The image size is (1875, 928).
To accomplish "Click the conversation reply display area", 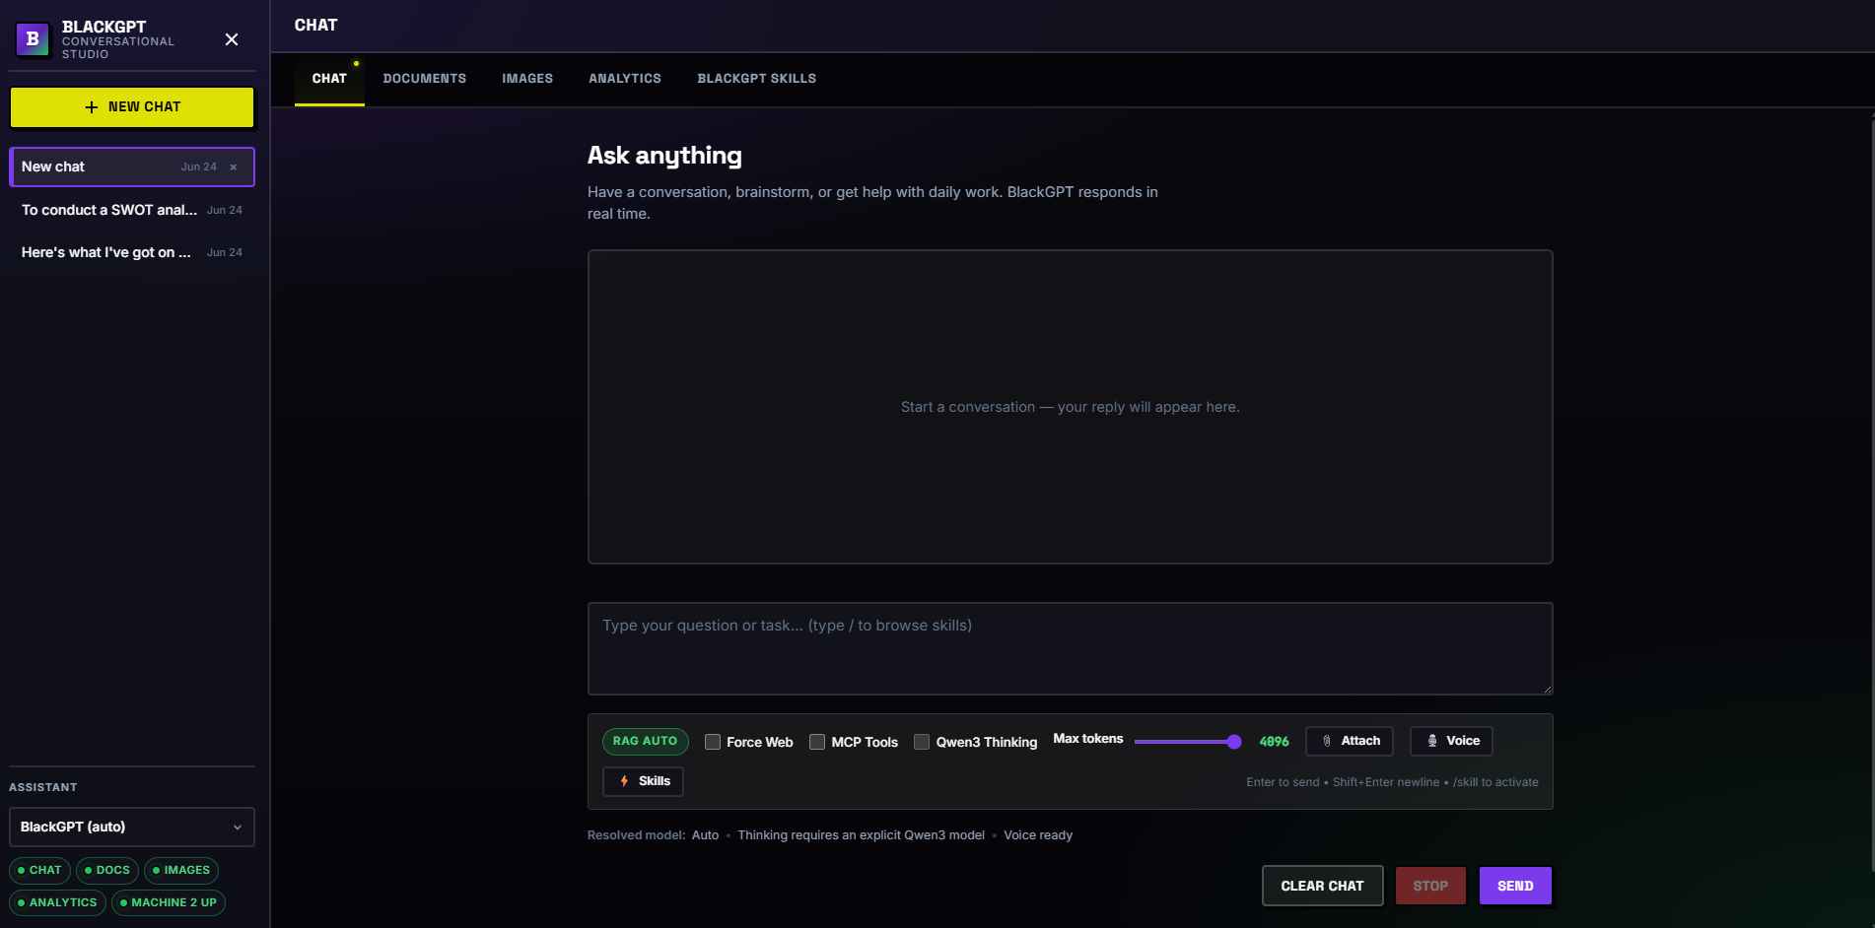I will pos(1071,407).
